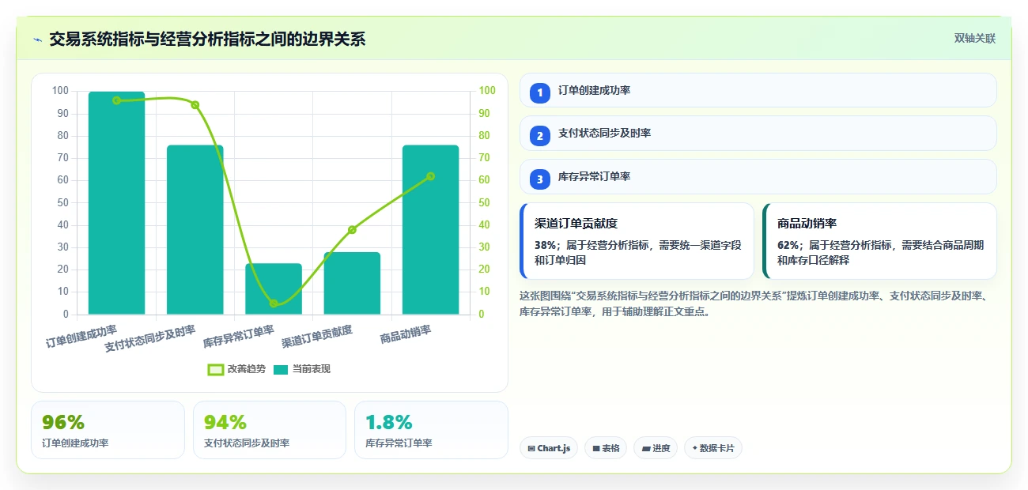Viewport: 1028px width, 490px height.
Task: Select the 数据卡片 tag
Action: coord(713,448)
